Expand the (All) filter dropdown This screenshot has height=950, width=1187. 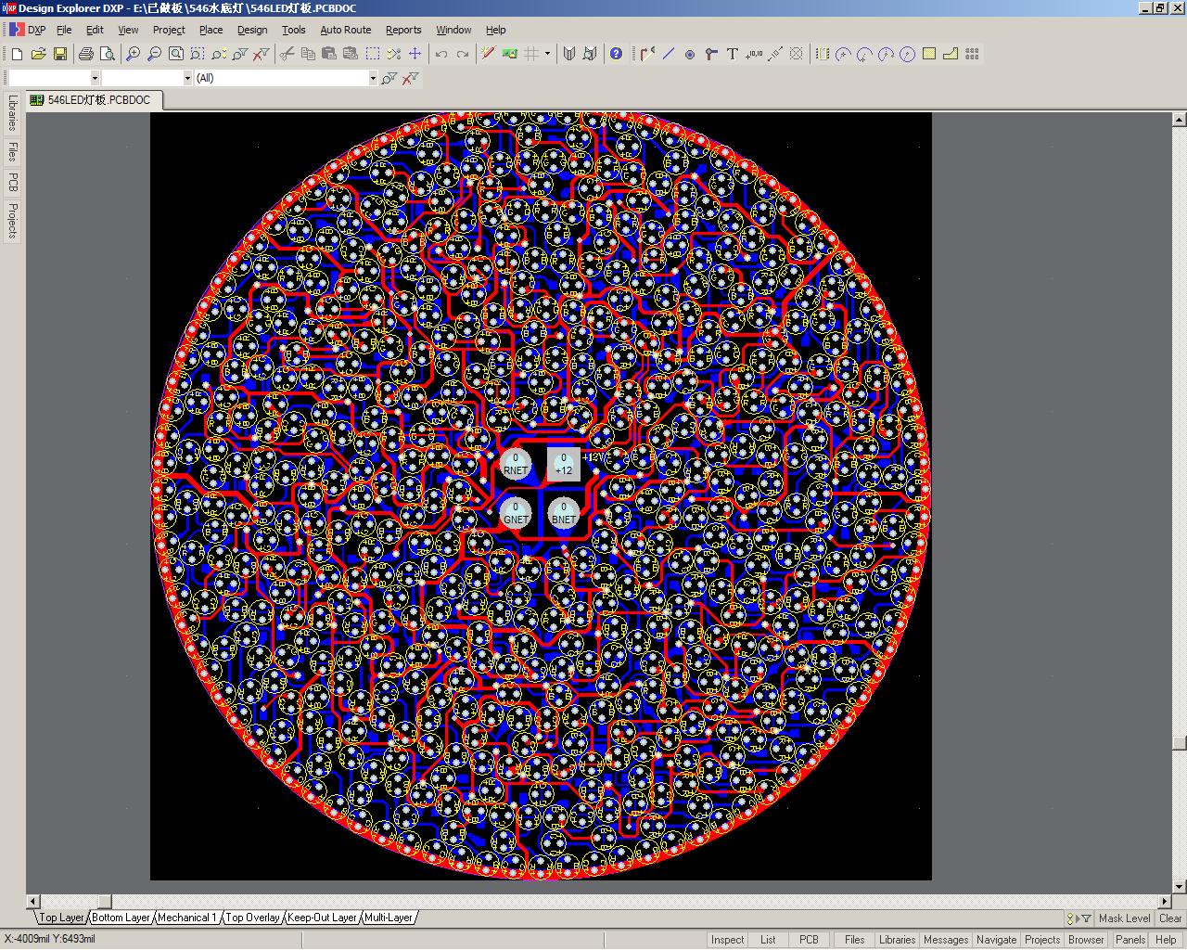click(x=373, y=78)
